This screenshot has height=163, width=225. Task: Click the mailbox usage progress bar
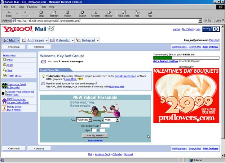[x=186, y=58]
